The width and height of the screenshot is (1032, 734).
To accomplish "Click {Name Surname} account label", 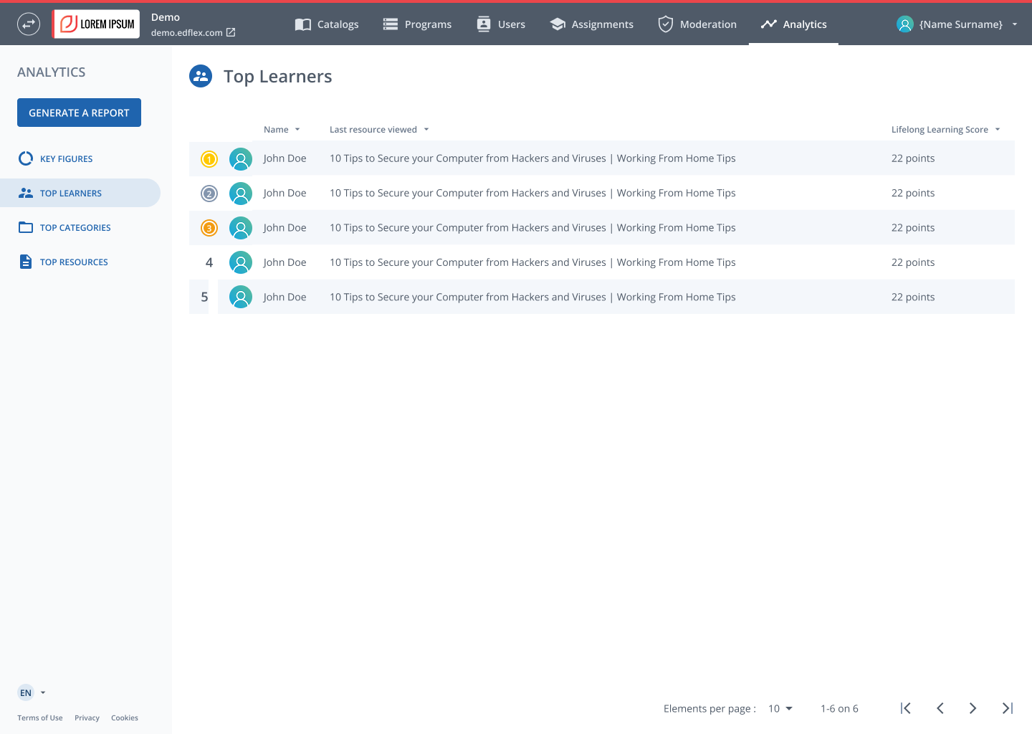I will (x=961, y=24).
